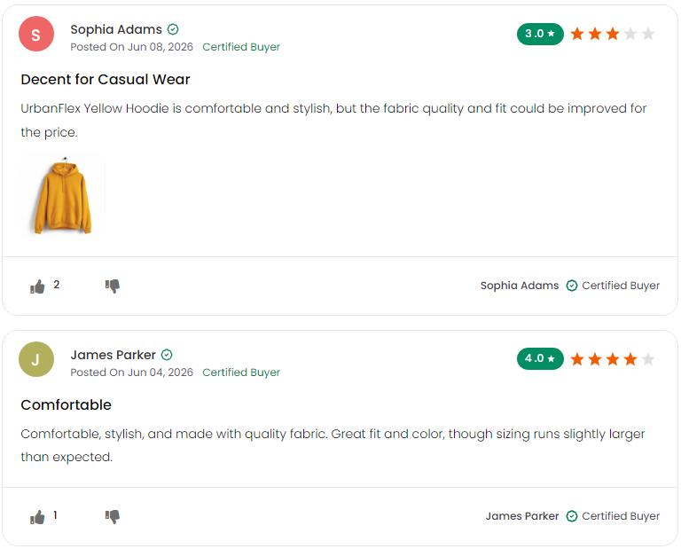The width and height of the screenshot is (681, 549).
Task: Click verified checkmark beside James Parker header name
Action: 167,355
